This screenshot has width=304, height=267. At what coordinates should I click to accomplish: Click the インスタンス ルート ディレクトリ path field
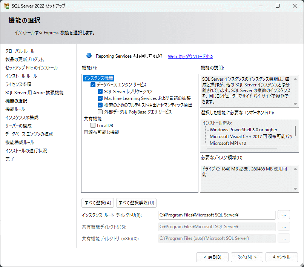pos(217,215)
